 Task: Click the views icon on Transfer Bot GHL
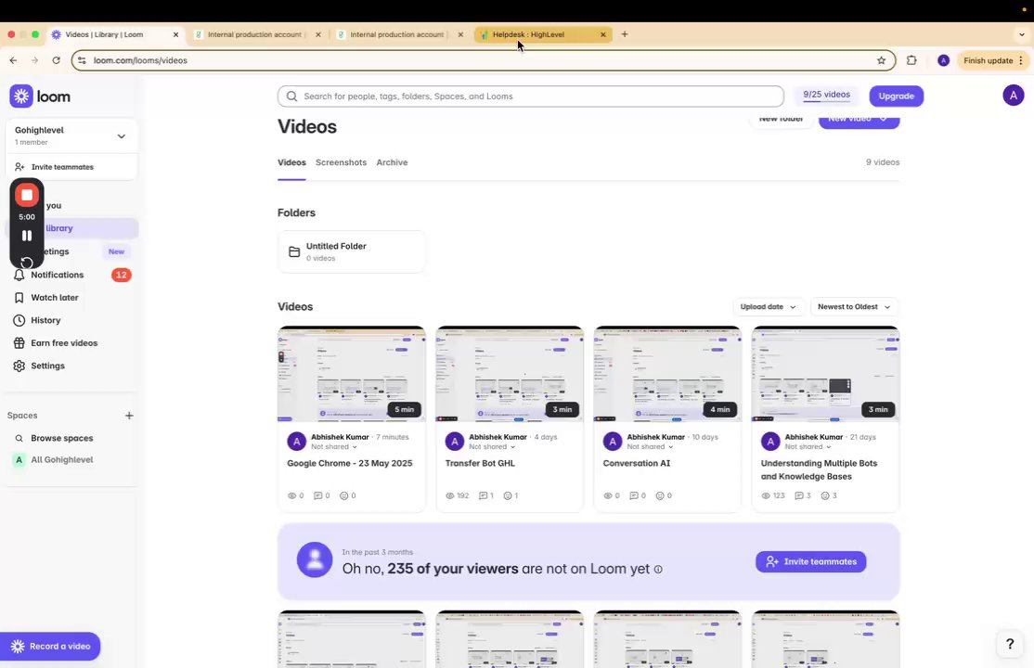(x=450, y=495)
